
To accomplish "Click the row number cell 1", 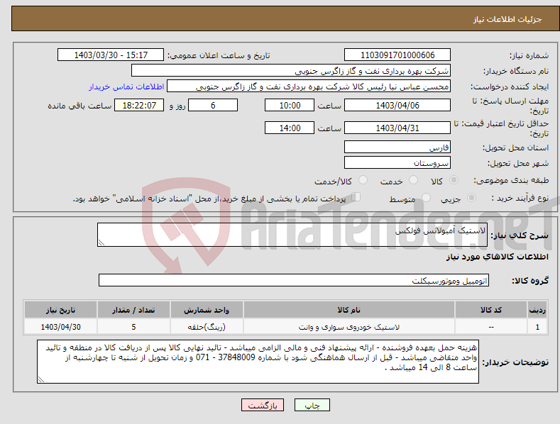I will click(x=537, y=327).
